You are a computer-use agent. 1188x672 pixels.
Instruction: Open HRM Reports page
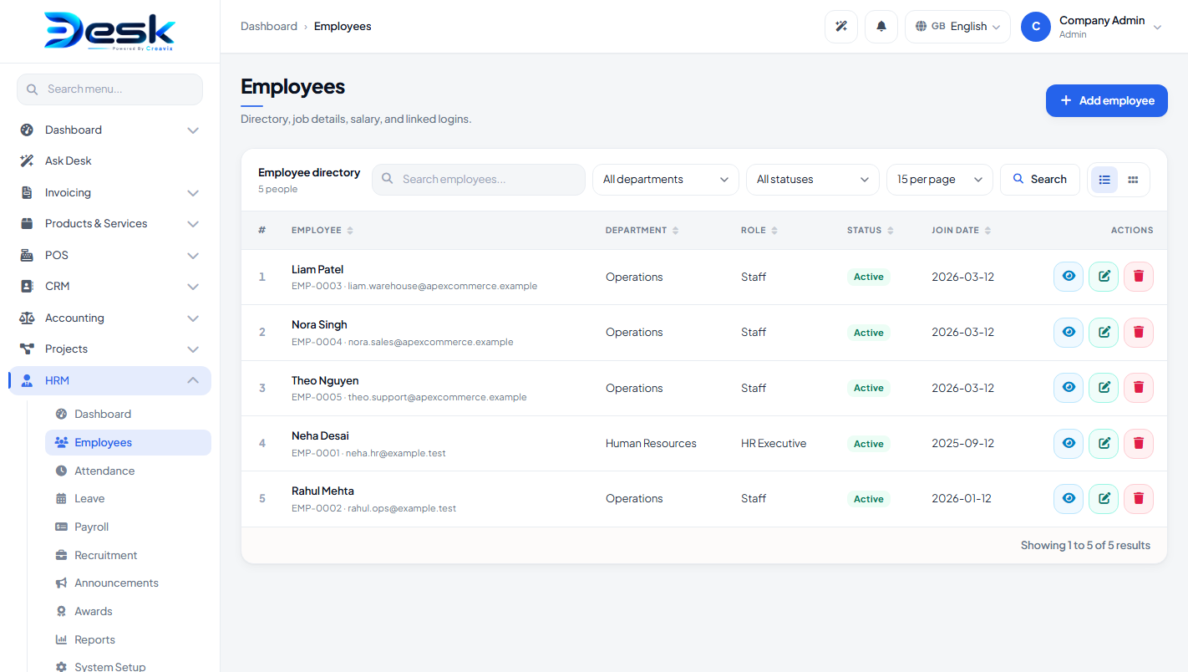pyautogui.click(x=128, y=639)
